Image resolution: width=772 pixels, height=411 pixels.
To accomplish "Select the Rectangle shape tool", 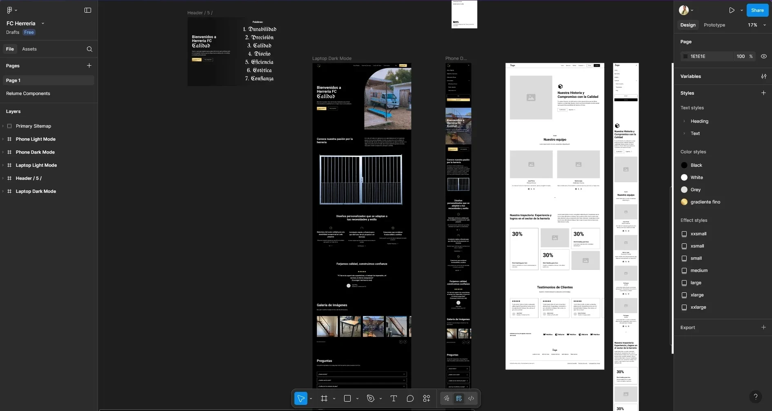I will point(347,398).
